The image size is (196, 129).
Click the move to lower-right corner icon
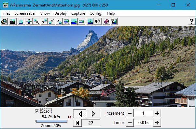[59, 21]
